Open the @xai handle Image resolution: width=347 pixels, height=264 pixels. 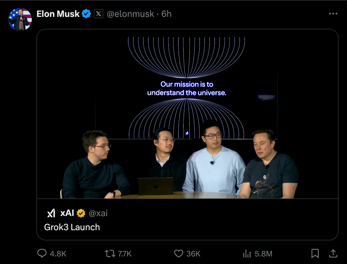pos(98,213)
